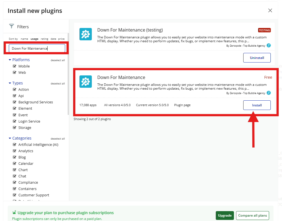Click the TESTING badge label
The height and width of the screenshot is (221, 282).
264,30
